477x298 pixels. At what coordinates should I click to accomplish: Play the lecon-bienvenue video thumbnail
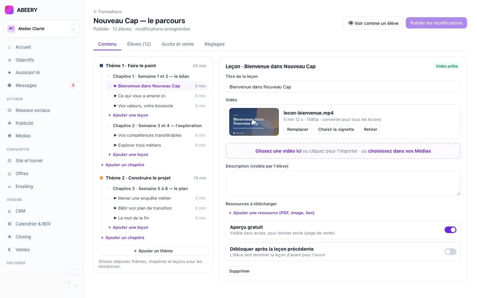254,122
